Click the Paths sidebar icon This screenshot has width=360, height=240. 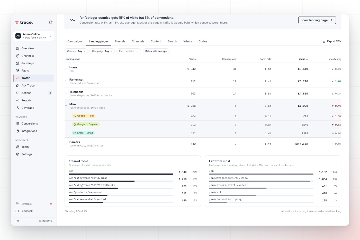18,70
